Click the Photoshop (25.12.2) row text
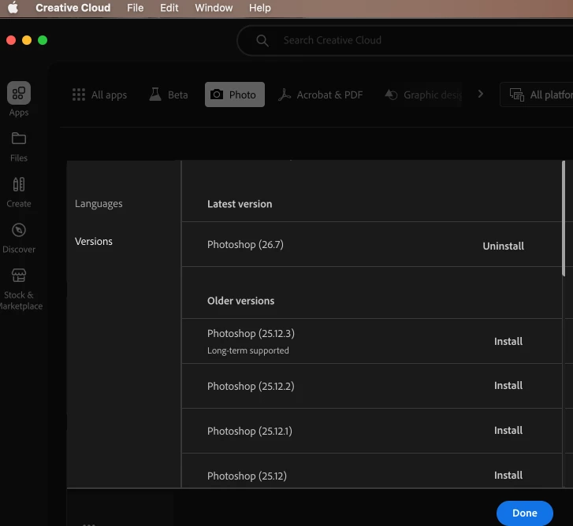573x526 pixels. coord(251,386)
